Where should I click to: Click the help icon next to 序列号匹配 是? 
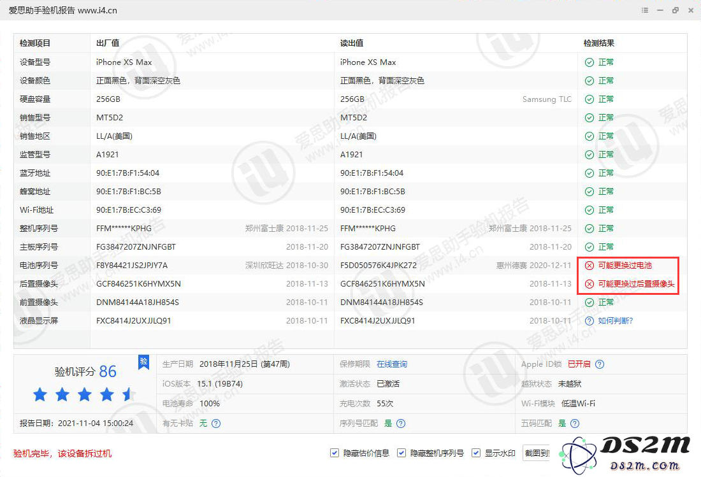(401, 424)
